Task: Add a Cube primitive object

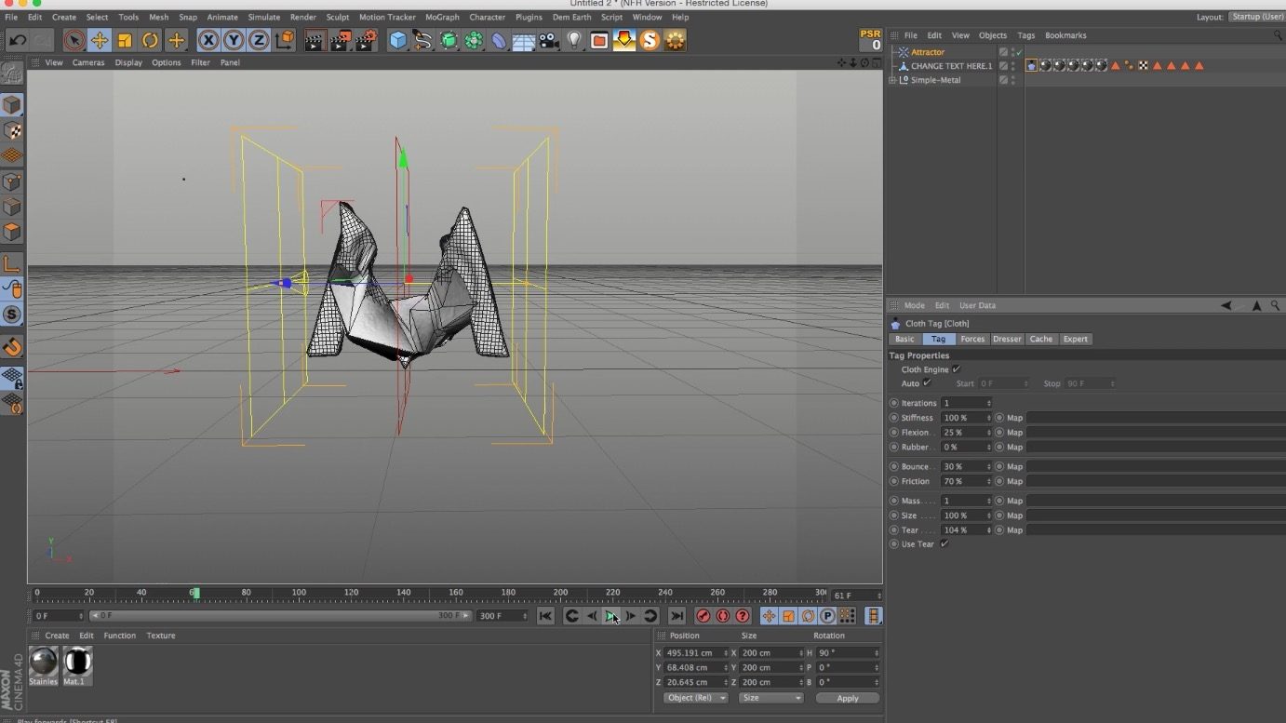Action: [398, 40]
